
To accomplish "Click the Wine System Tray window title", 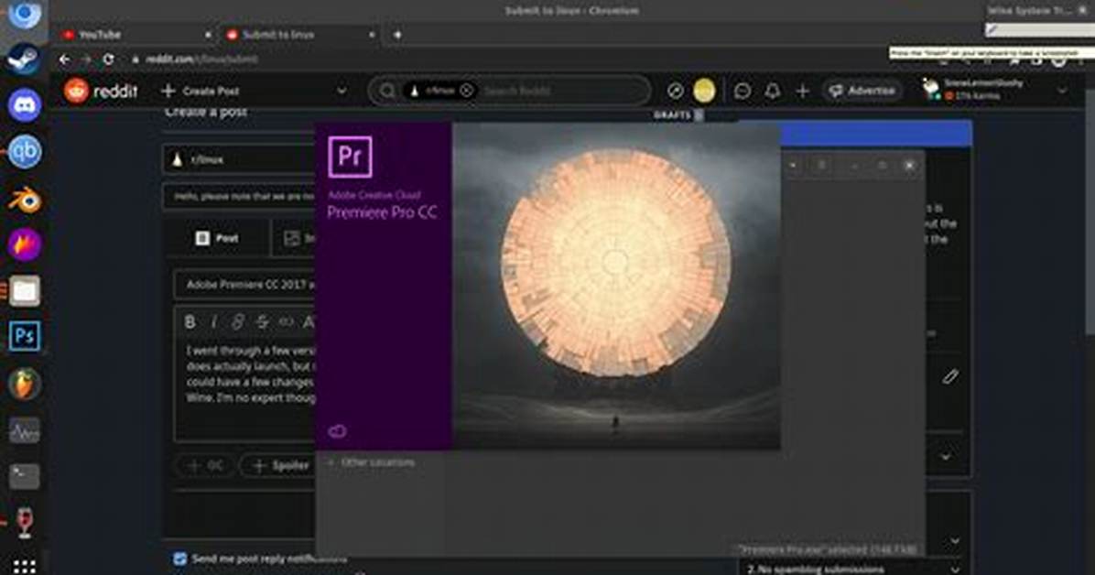I will [x=1029, y=10].
